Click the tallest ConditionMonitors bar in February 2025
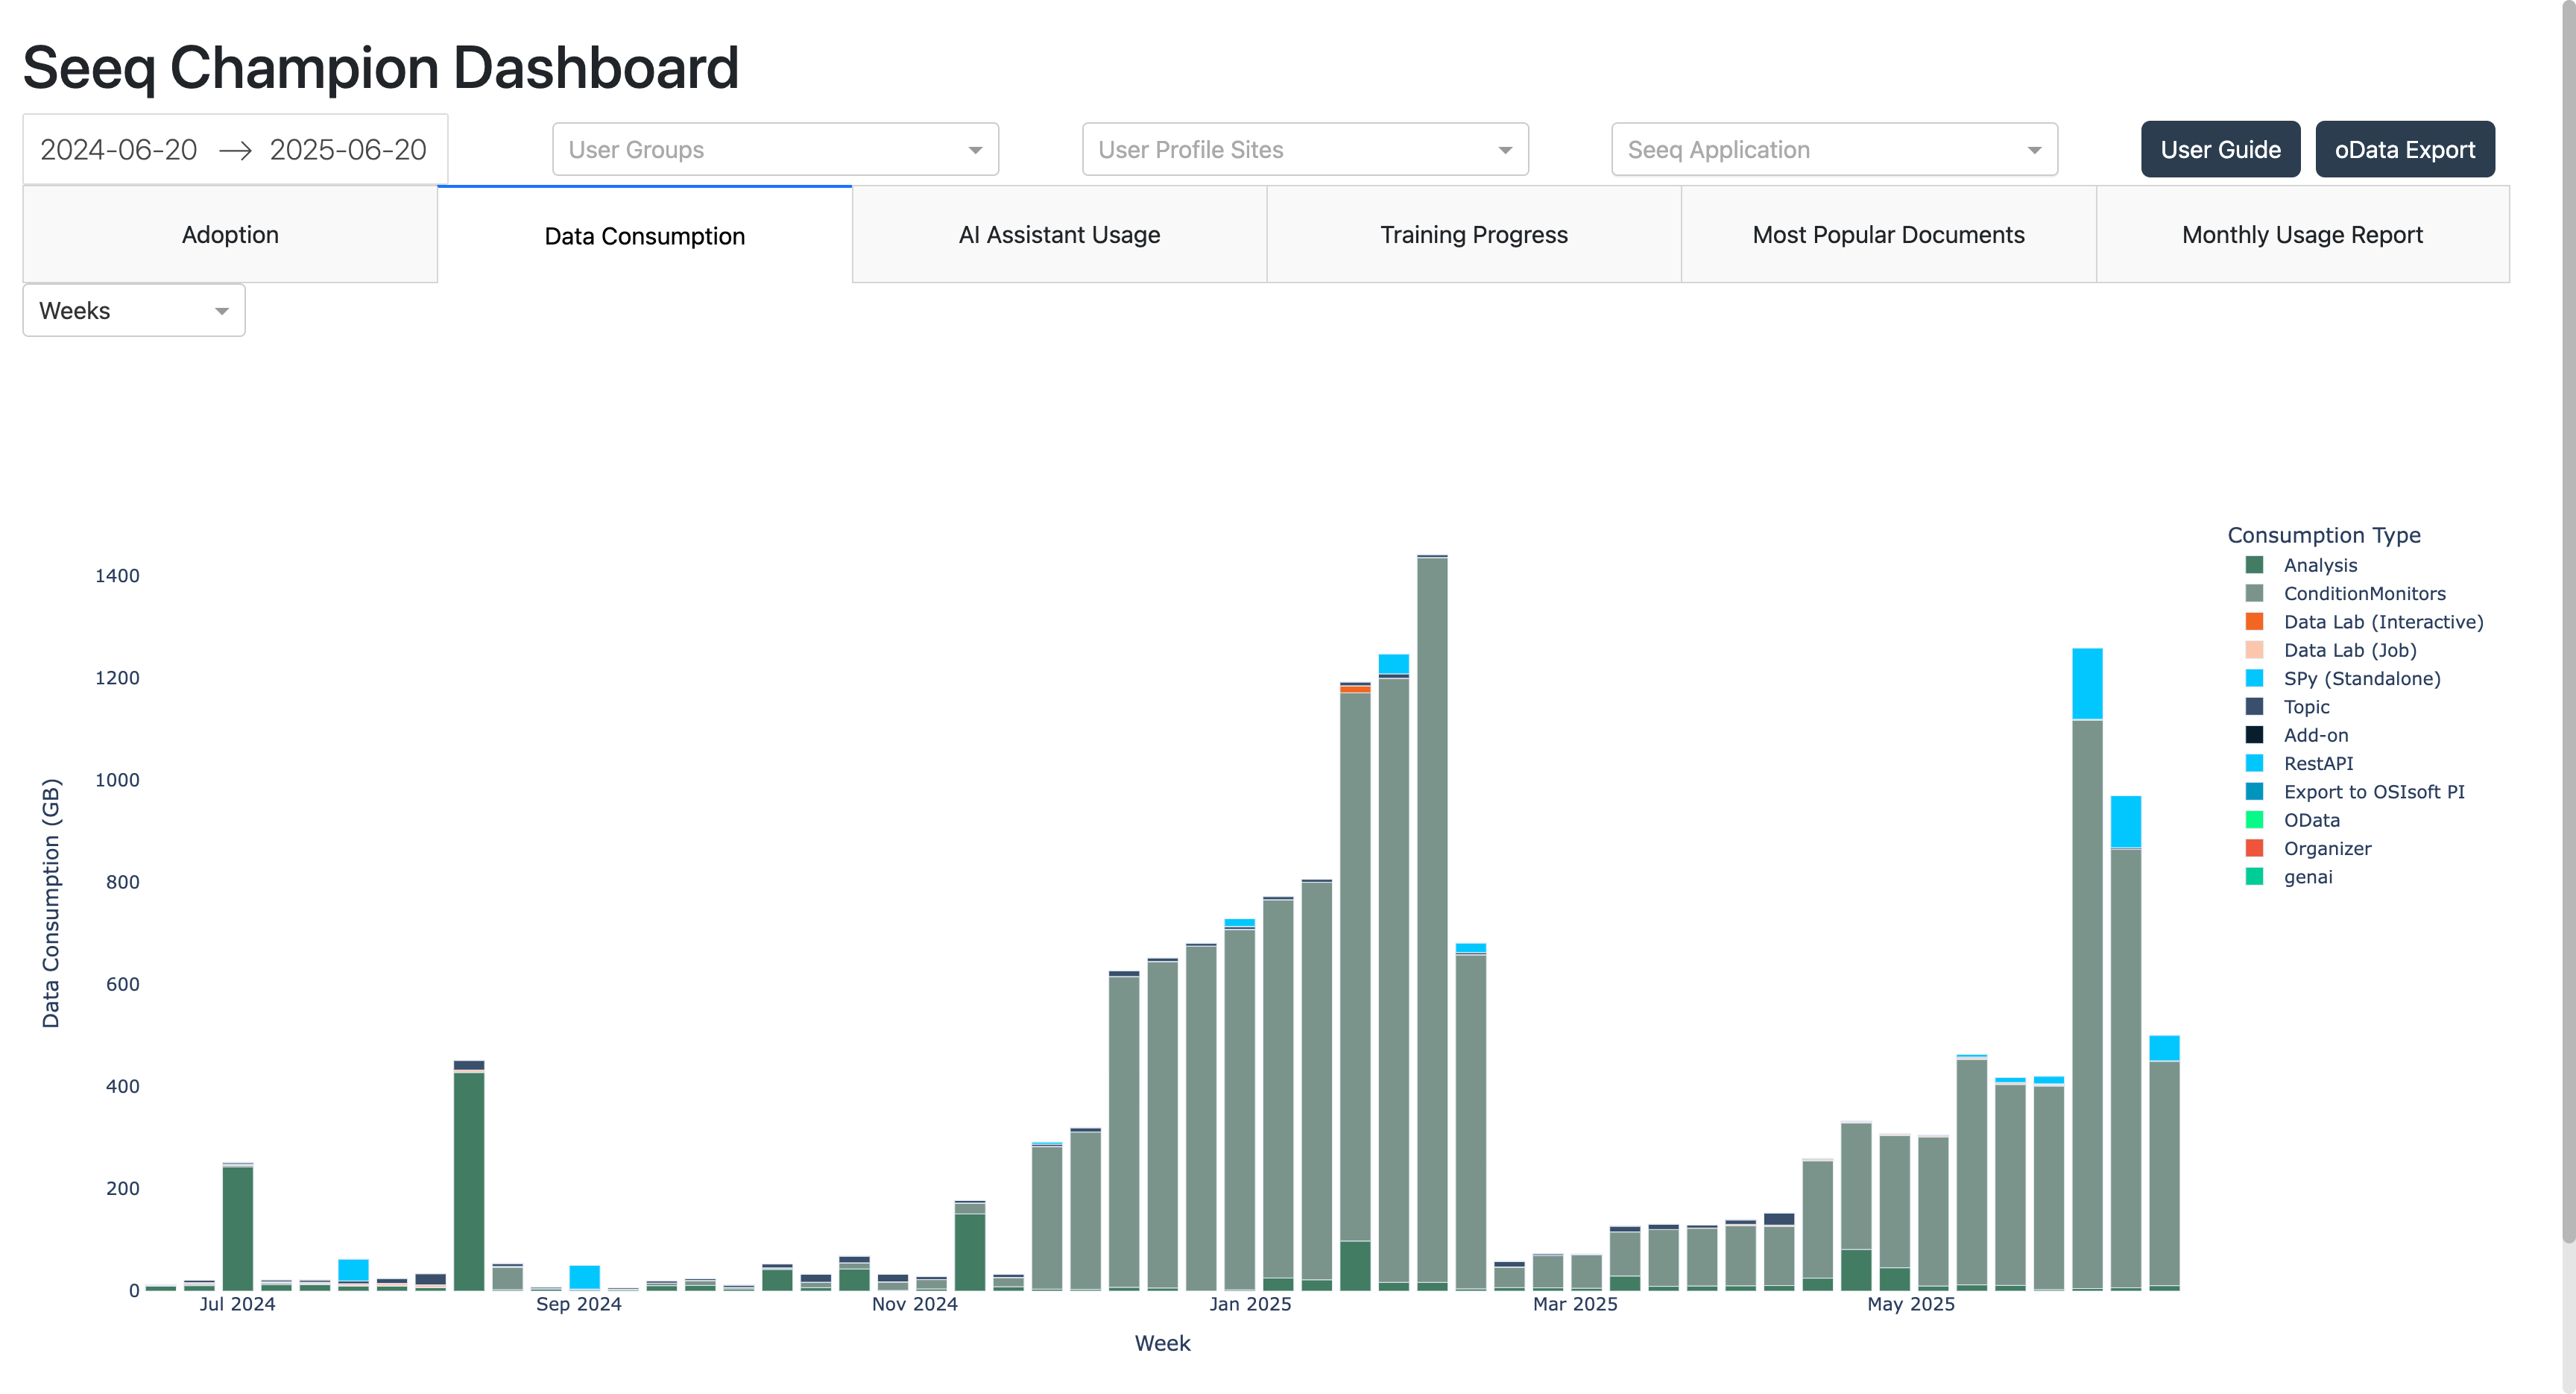The width and height of the screenshot is (2576, 1394). 1432,920
